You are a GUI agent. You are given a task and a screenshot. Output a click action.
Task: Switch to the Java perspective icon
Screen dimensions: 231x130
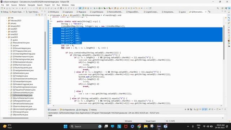coord(226,8)
